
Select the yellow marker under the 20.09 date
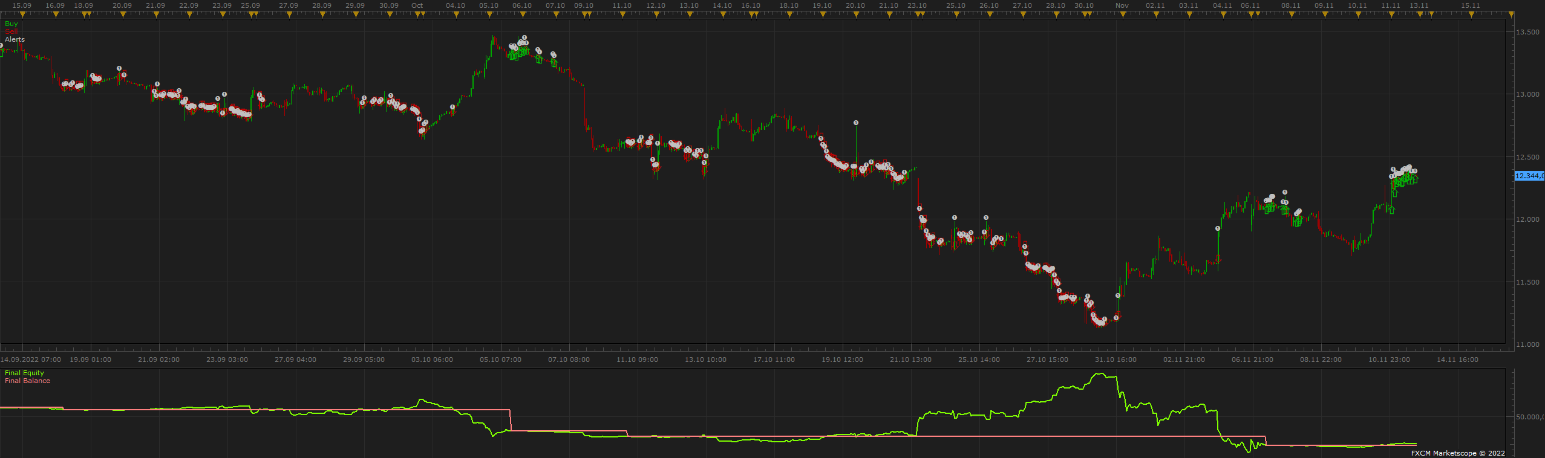point(123,15)
